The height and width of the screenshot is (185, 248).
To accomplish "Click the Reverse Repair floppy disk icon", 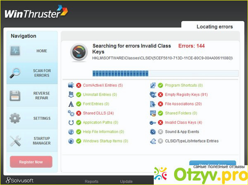I will point(15,96).
